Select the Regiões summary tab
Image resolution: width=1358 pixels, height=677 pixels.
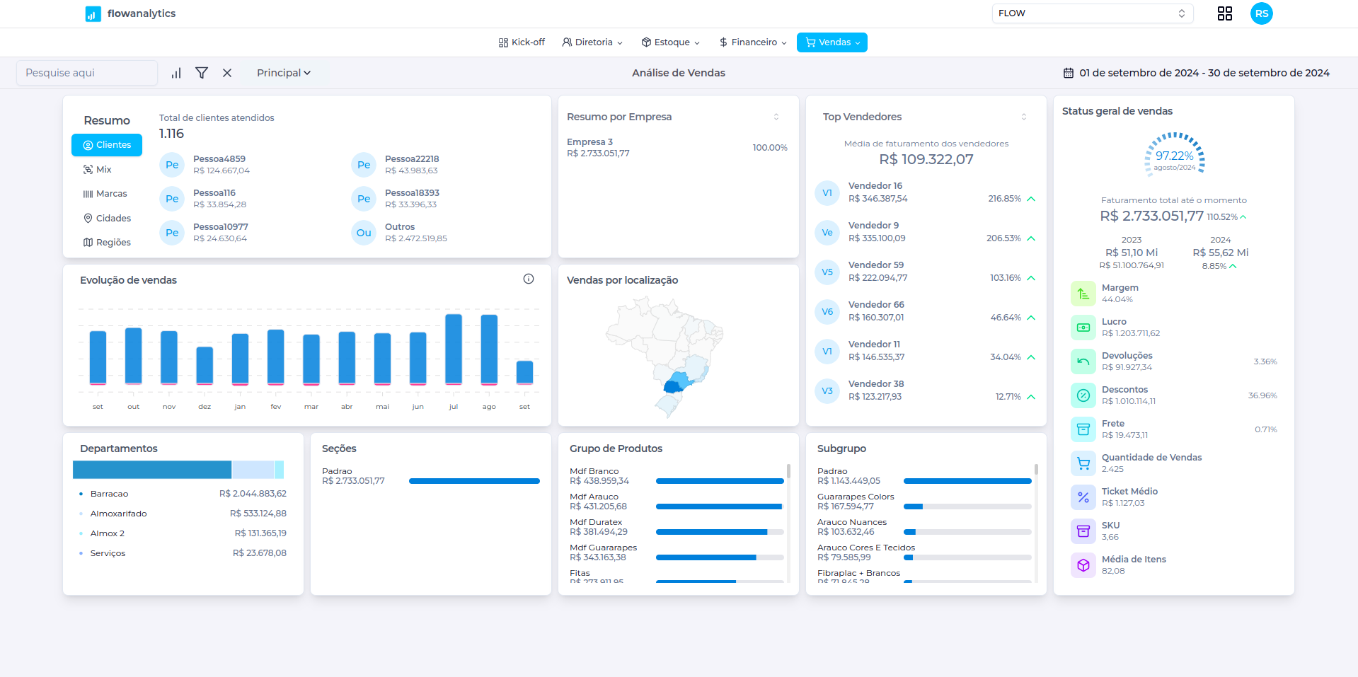[107, 243]
